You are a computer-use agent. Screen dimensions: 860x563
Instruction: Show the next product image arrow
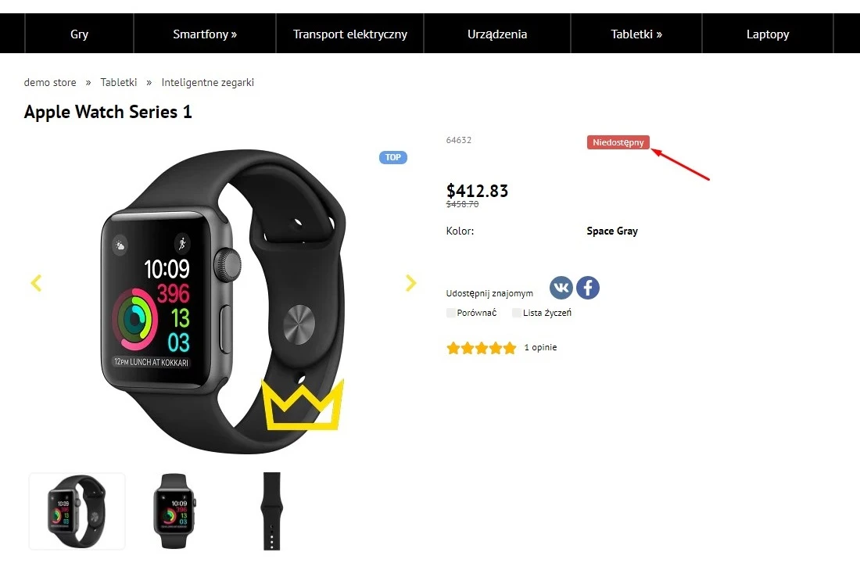click(x=410, y=283)
